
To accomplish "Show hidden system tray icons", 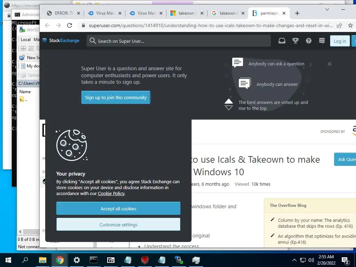I will point(294,260).
